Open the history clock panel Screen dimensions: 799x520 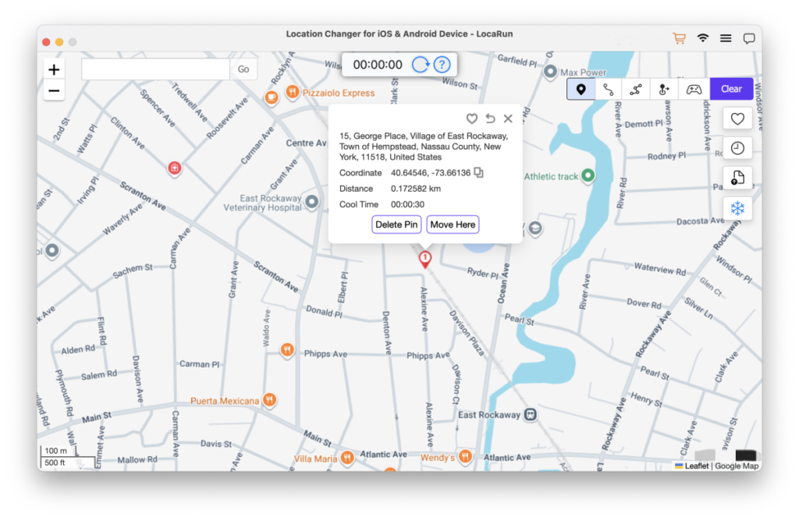[x=737, y=148]
